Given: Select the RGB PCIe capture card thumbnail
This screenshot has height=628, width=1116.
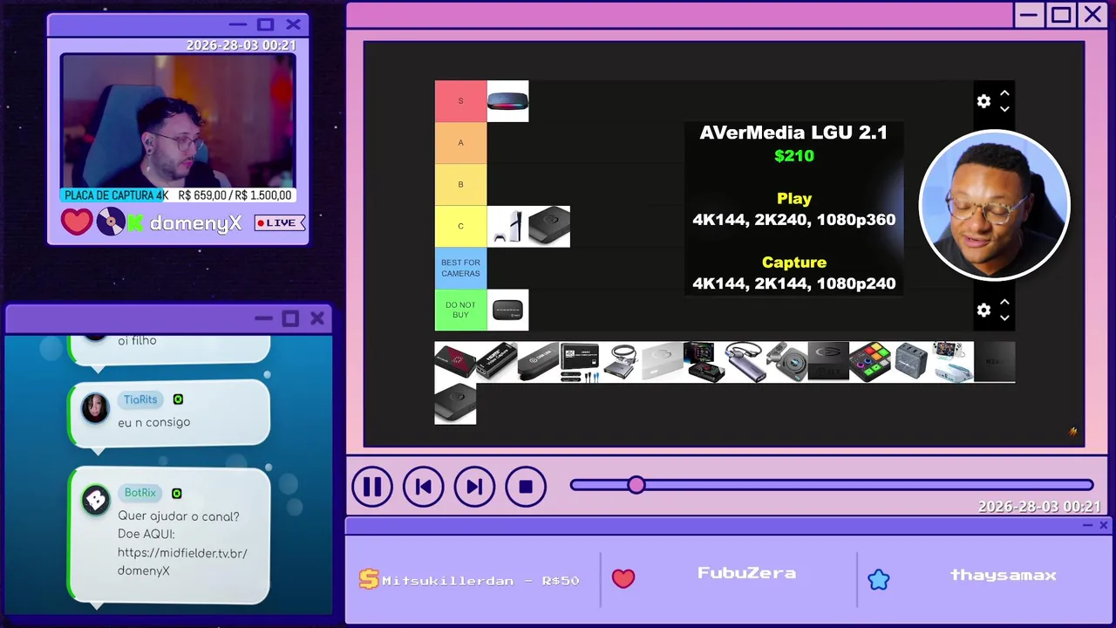Looking at the screenshot, I should click(x=704, y=362).
